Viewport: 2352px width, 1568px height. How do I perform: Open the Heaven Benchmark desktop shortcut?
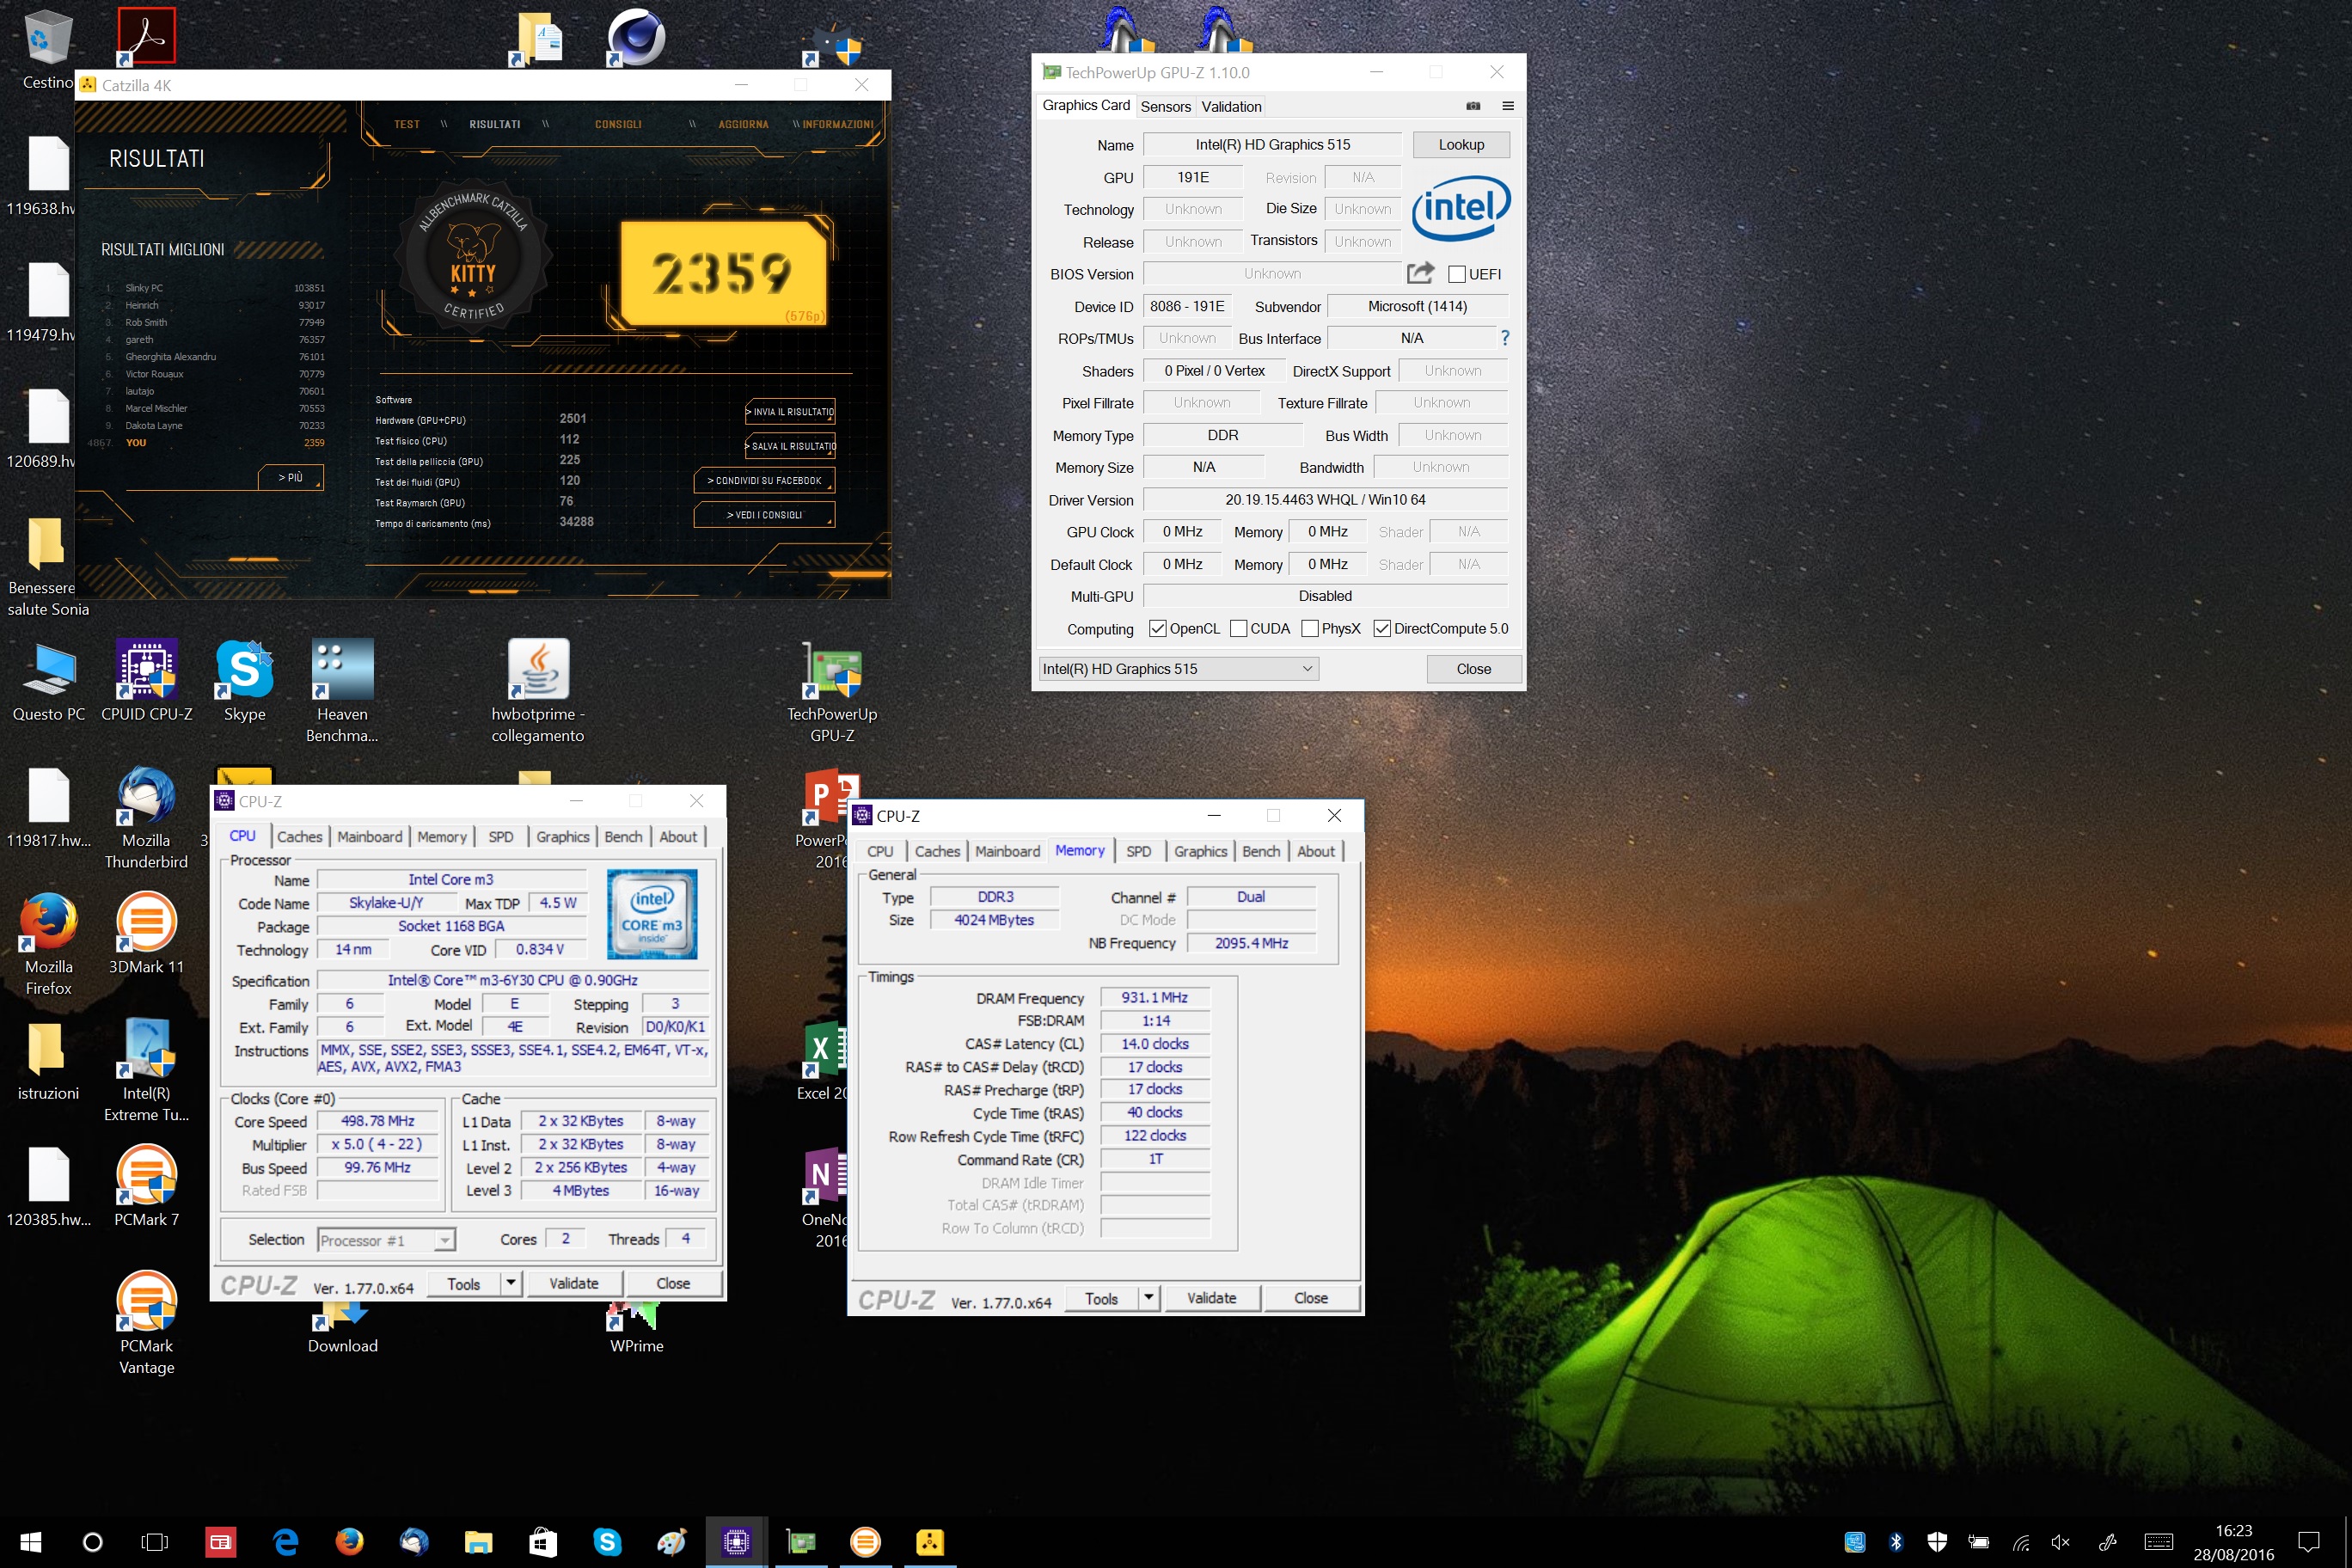pyautogui.click(x=342, y=692)
